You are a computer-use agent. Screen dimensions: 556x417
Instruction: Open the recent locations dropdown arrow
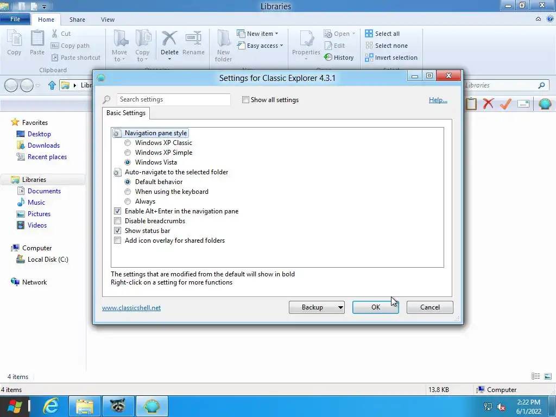click(x=38, y=85)
